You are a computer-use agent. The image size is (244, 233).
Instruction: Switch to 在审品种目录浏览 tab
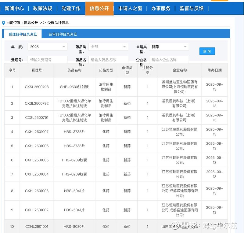pos(63,34)
